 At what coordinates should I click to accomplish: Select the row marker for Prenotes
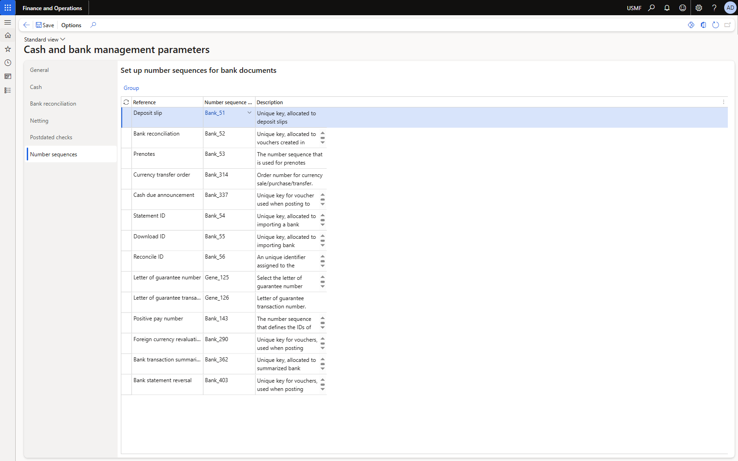click(126, 158)
